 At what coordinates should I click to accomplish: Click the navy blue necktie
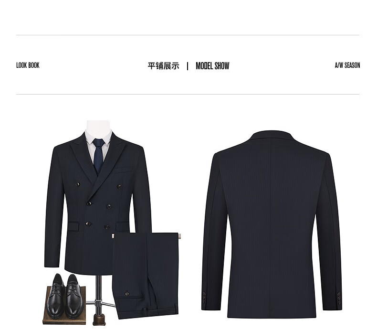click(x=99, y=156)
